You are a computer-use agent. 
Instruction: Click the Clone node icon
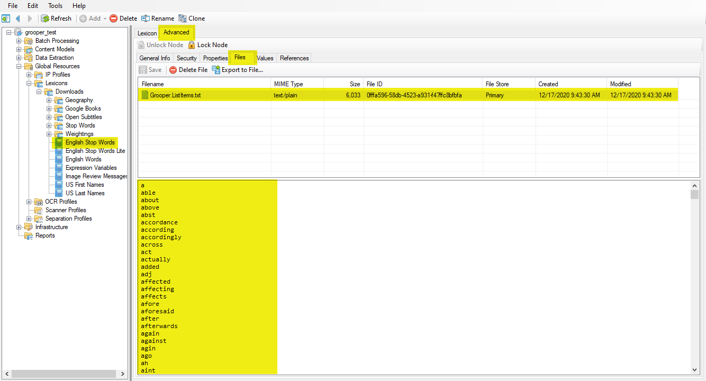183,19
